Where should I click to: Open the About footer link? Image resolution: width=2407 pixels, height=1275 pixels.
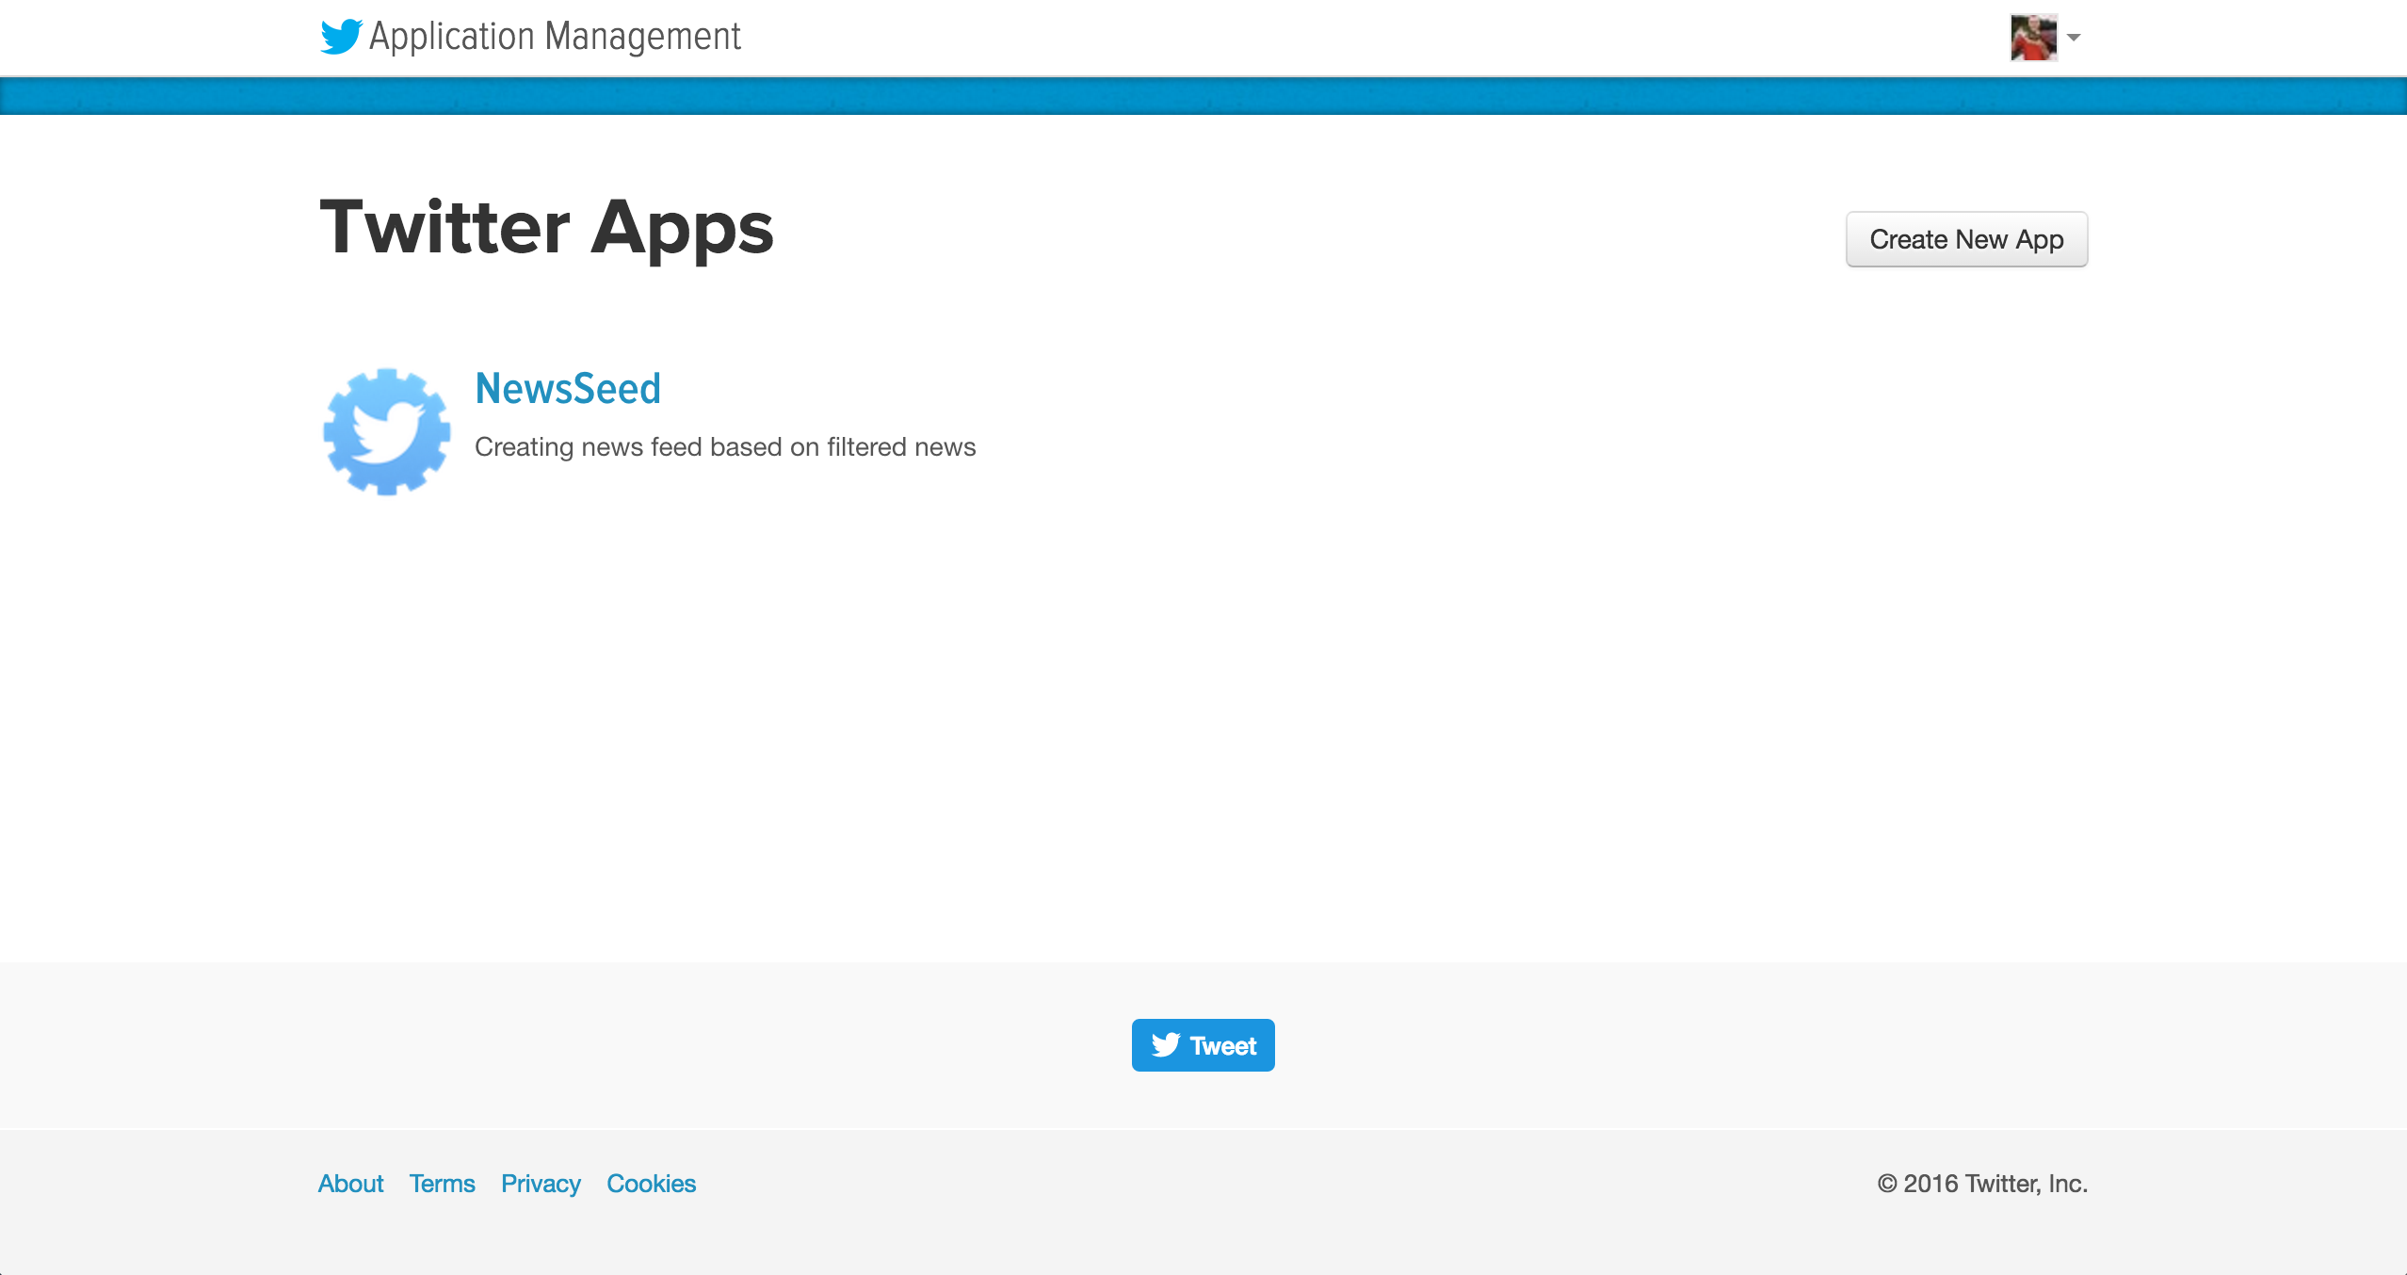(350, 1184)
